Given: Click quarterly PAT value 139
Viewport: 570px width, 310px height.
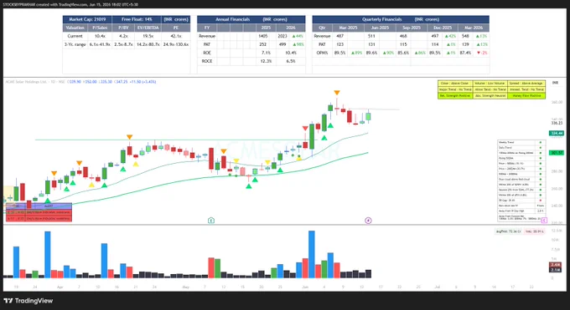Looking at the screenshot, I should 465,44.
